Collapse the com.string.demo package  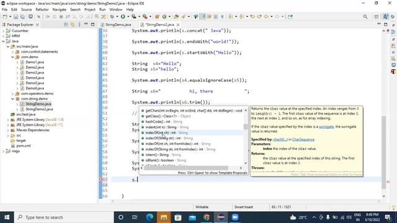point(12,99)
